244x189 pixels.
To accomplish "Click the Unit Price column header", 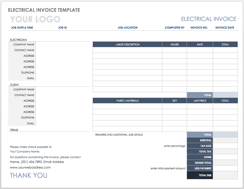I will click(200, 101).
